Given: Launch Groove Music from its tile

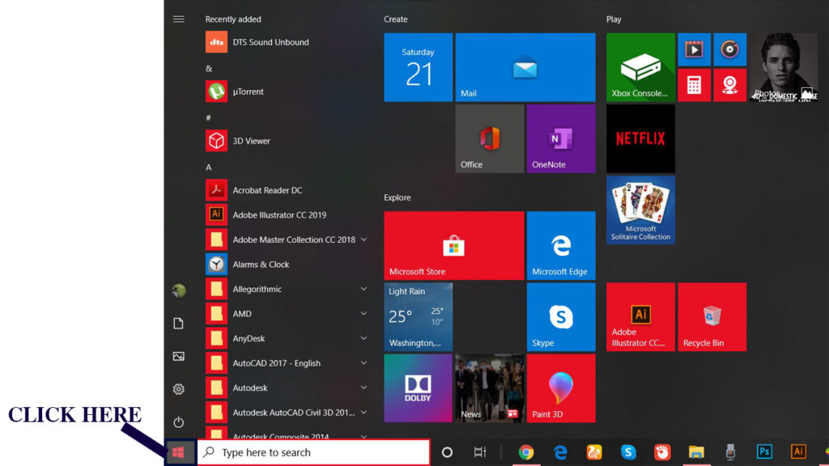Looking at the screenshot, I should (731, 49).
